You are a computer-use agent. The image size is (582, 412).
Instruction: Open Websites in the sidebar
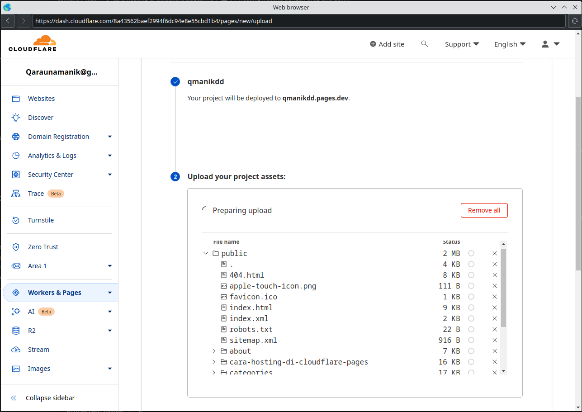click(x=41, y=99)
